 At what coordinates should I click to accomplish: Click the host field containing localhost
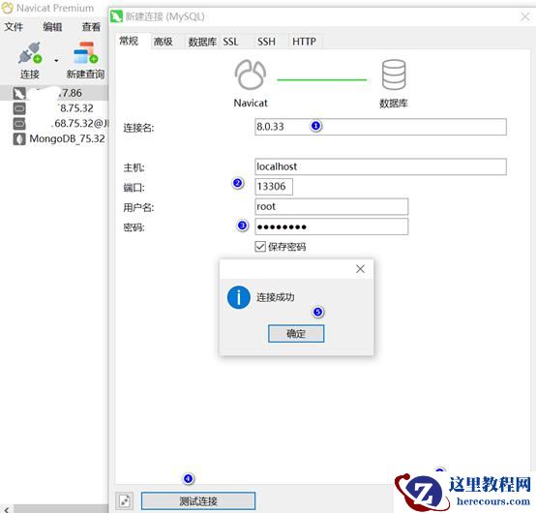pos(380,166)
